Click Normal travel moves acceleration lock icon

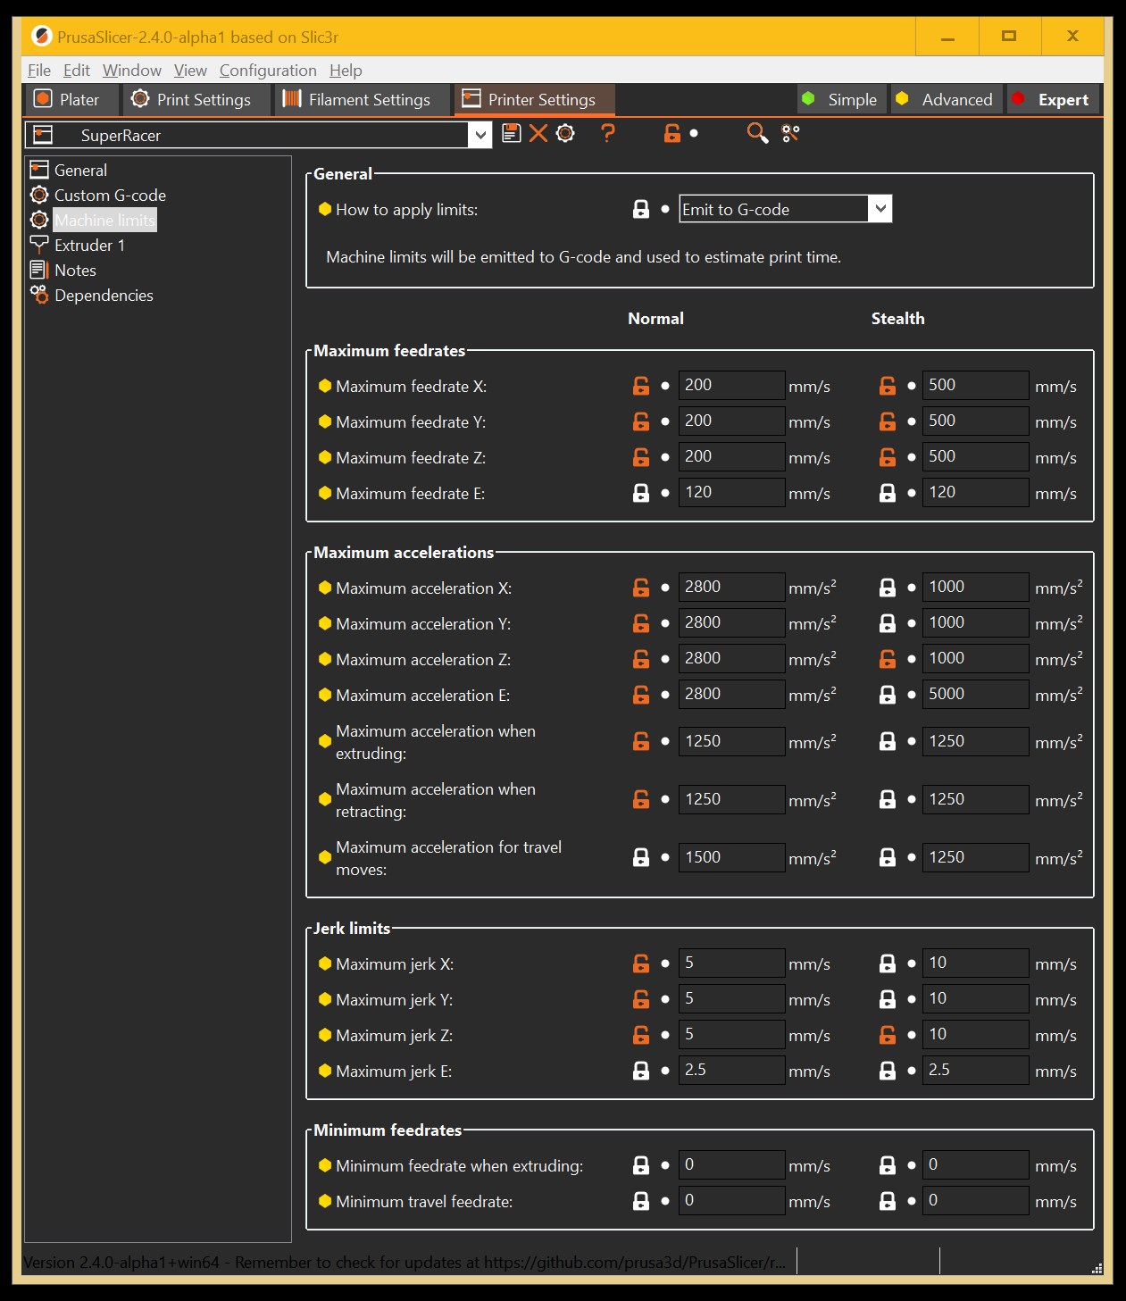[x=641, y=857]
